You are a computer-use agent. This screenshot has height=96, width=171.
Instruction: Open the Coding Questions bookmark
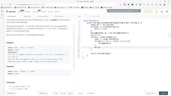coord(7,7)
